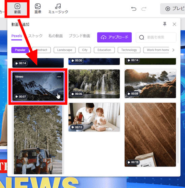This screenshot has width=185, height=188.
Task: Select the Vimeo mountain night video thumbnail
Action: [x=38, y=87]
